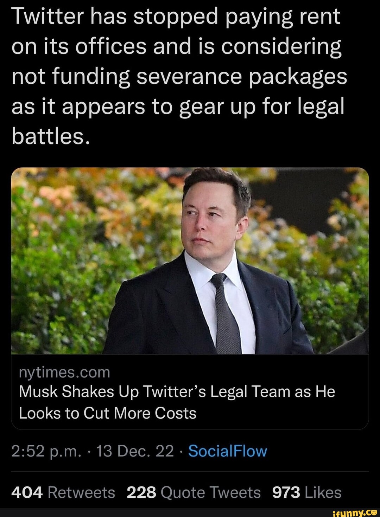Open the 'Musk Shakes Up Twitter's Legal Team' headline
The width and height of the screenshot is (380, 517).
(x=177, y=392)
